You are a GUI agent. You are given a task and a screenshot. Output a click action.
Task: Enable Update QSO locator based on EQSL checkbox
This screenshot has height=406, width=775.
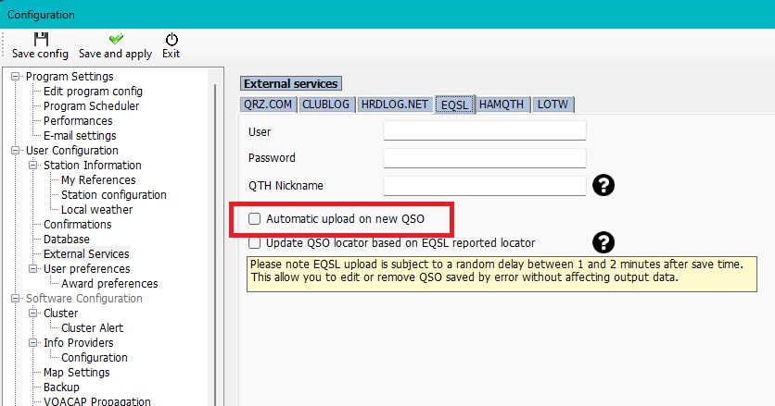(x=254, y=242)
